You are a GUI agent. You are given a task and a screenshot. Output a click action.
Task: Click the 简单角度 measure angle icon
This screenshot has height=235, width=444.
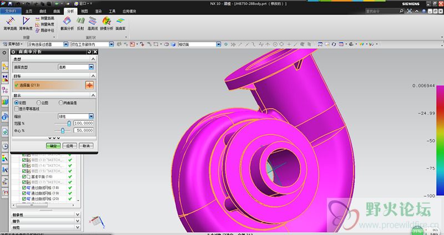[x=26, y=22]
